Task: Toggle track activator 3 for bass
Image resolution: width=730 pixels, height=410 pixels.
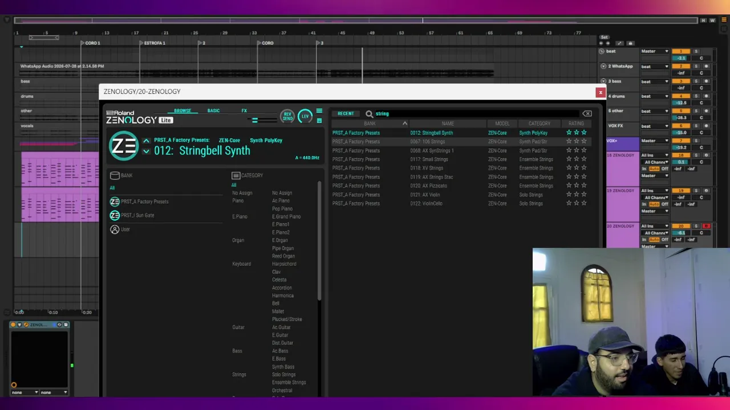Action: click(x=681, y=81)
